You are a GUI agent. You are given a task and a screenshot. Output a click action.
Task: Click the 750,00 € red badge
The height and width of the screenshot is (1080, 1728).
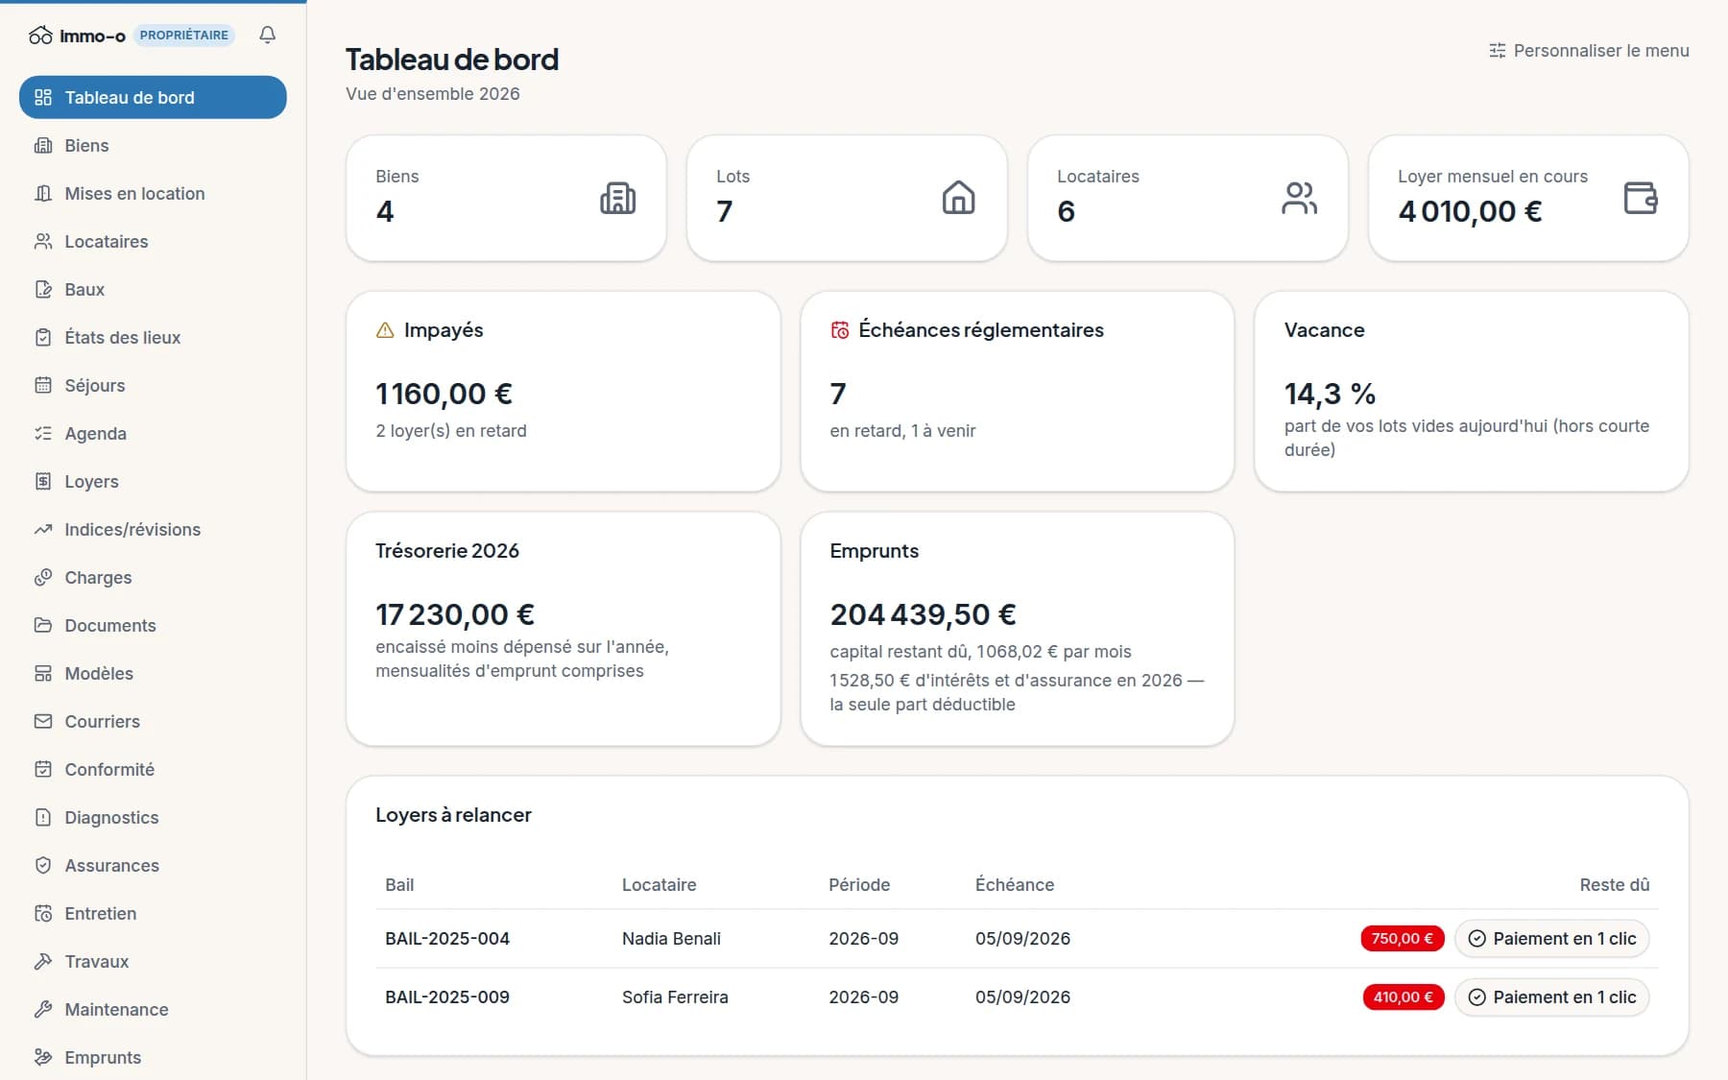tap(1403, 939)
